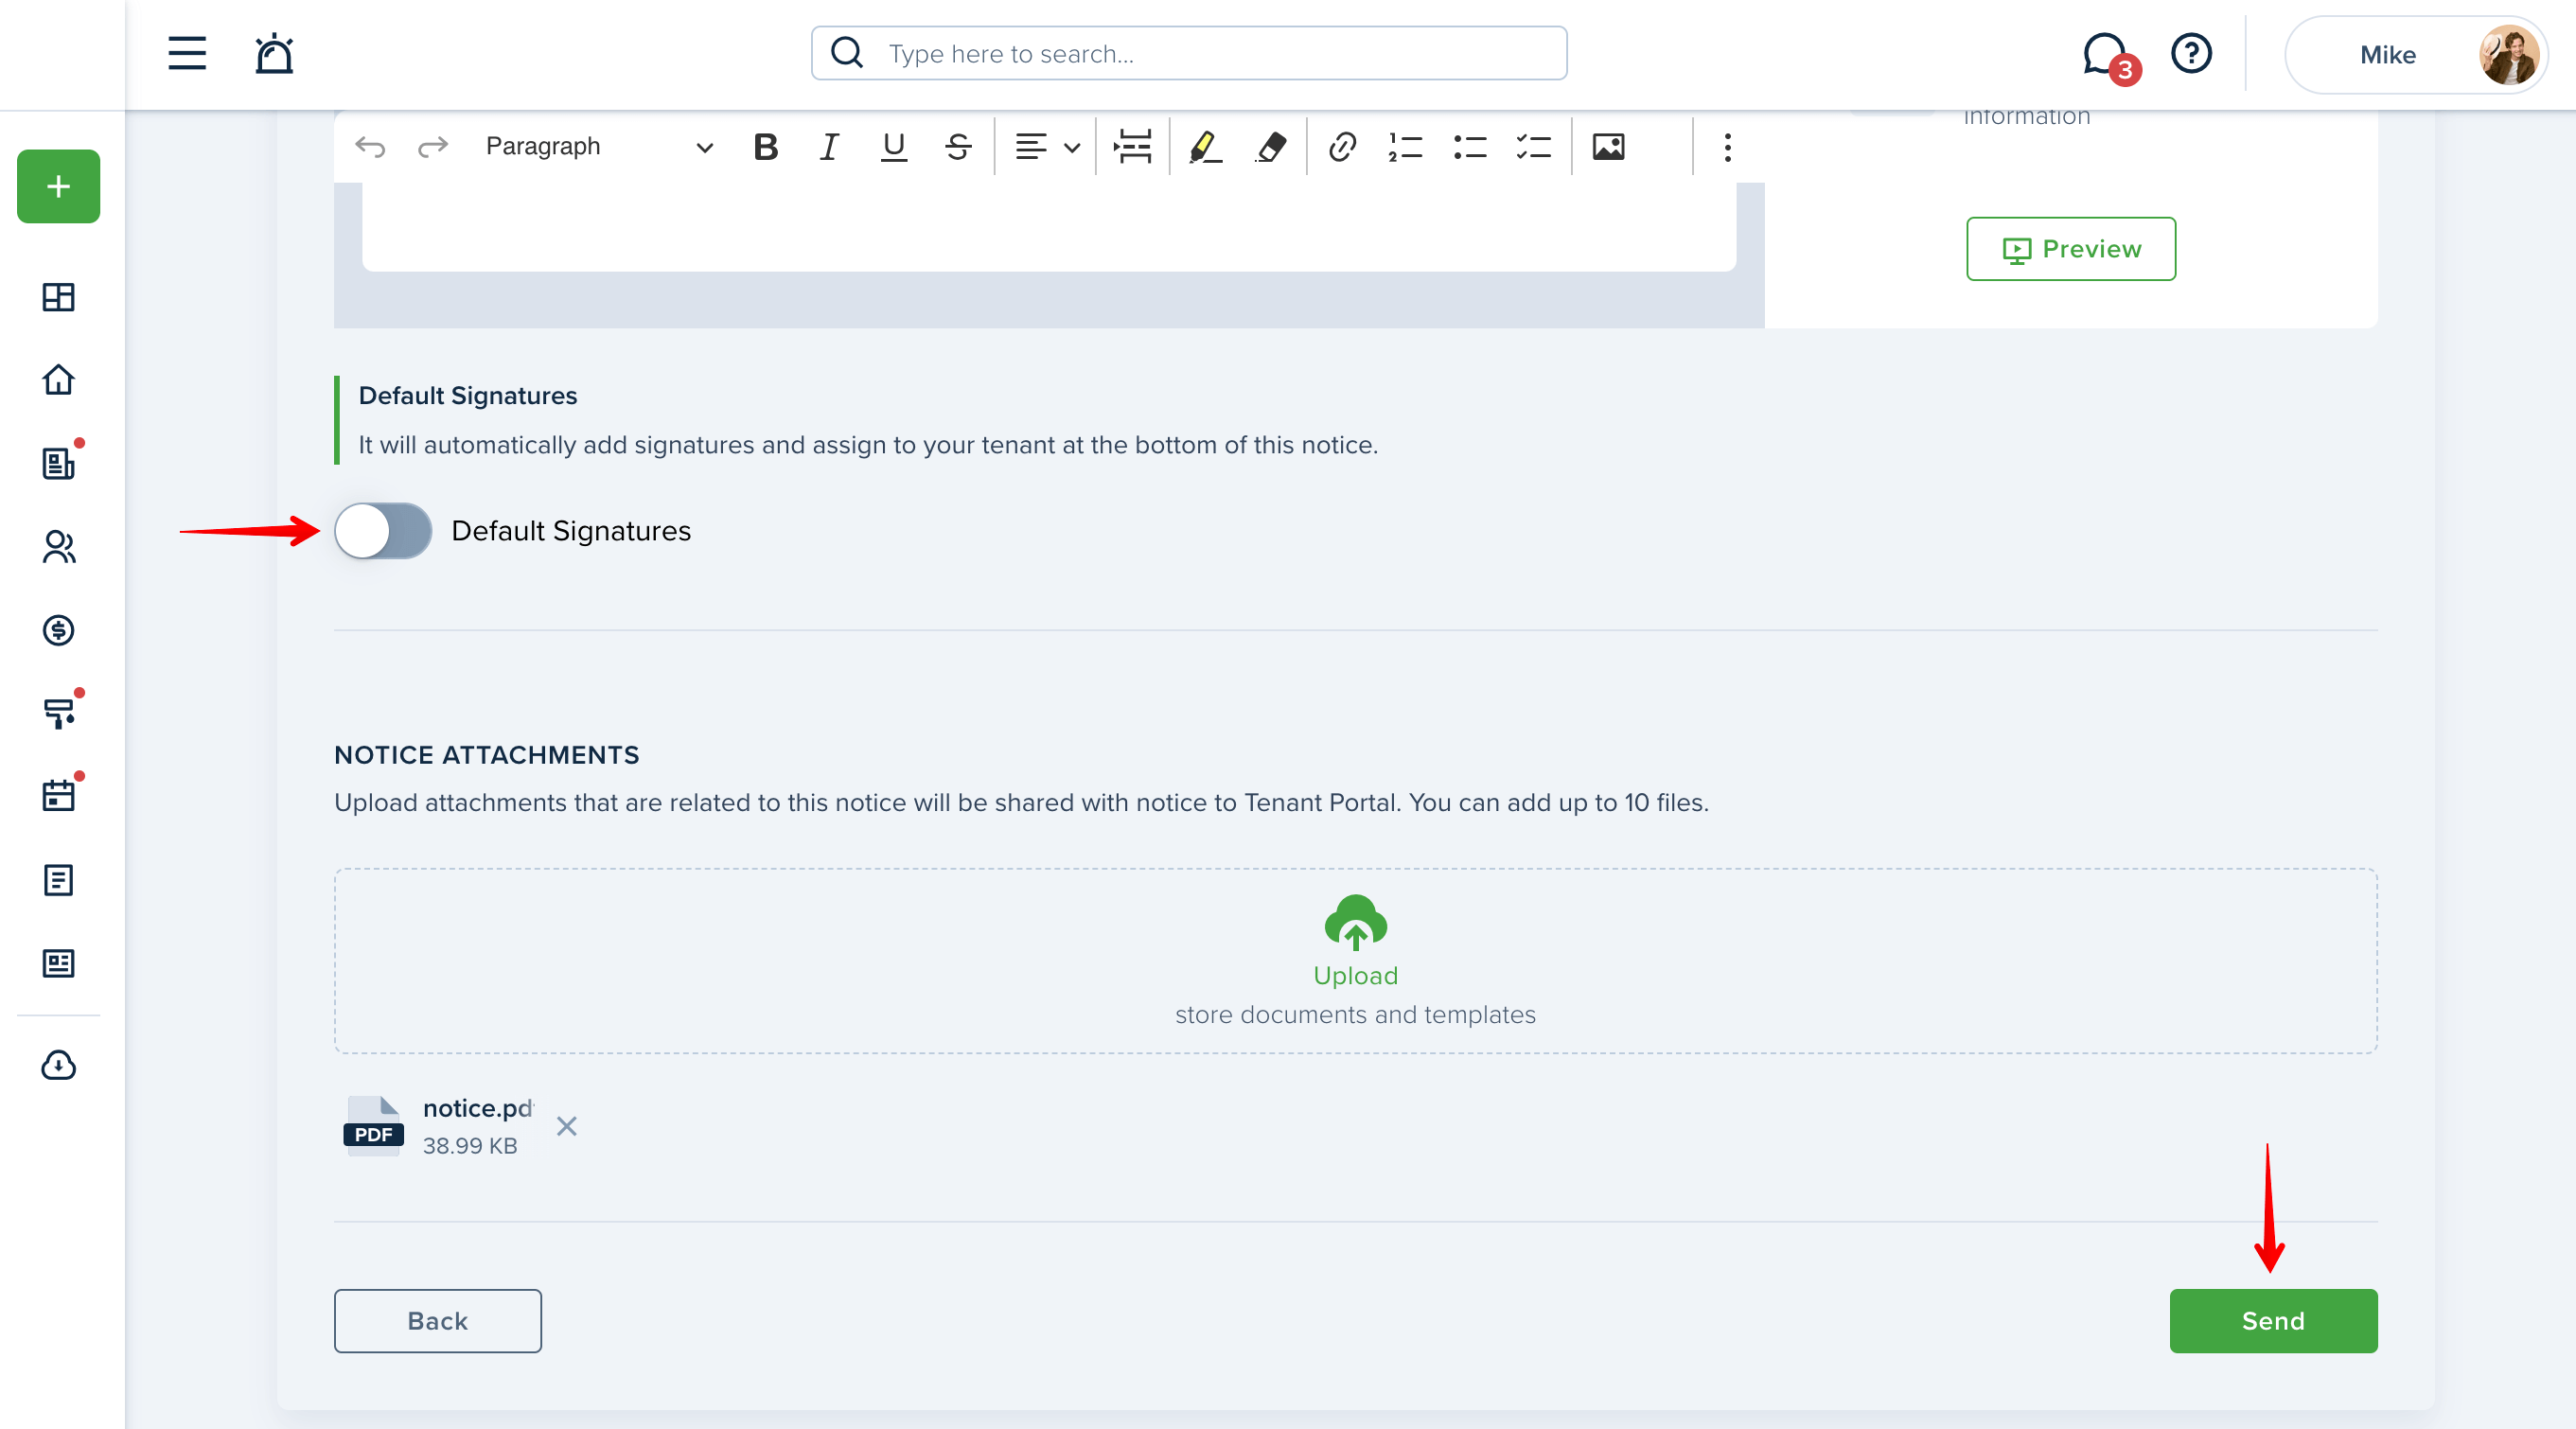Insert a hyperlink in editor
The image size is (2576, 1429).
(1342, 147)
